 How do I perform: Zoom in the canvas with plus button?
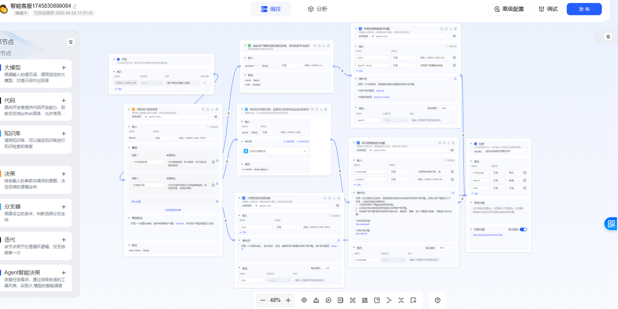pos(288,300)
